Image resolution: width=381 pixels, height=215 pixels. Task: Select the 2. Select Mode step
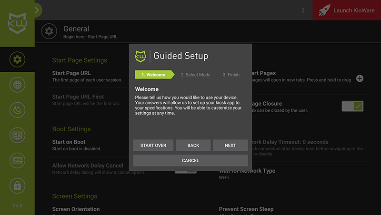[196, 75]
